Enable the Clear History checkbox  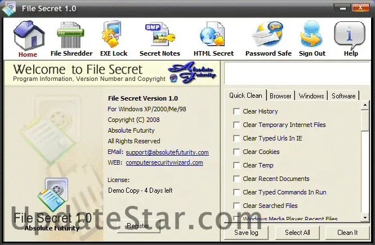[x=236, y=111]
